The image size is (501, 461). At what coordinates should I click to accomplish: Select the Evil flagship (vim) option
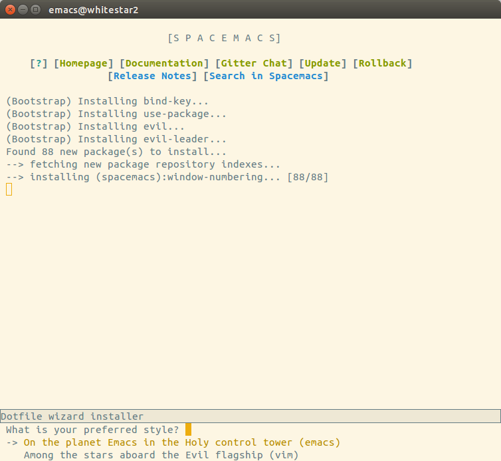pos(161,455)
